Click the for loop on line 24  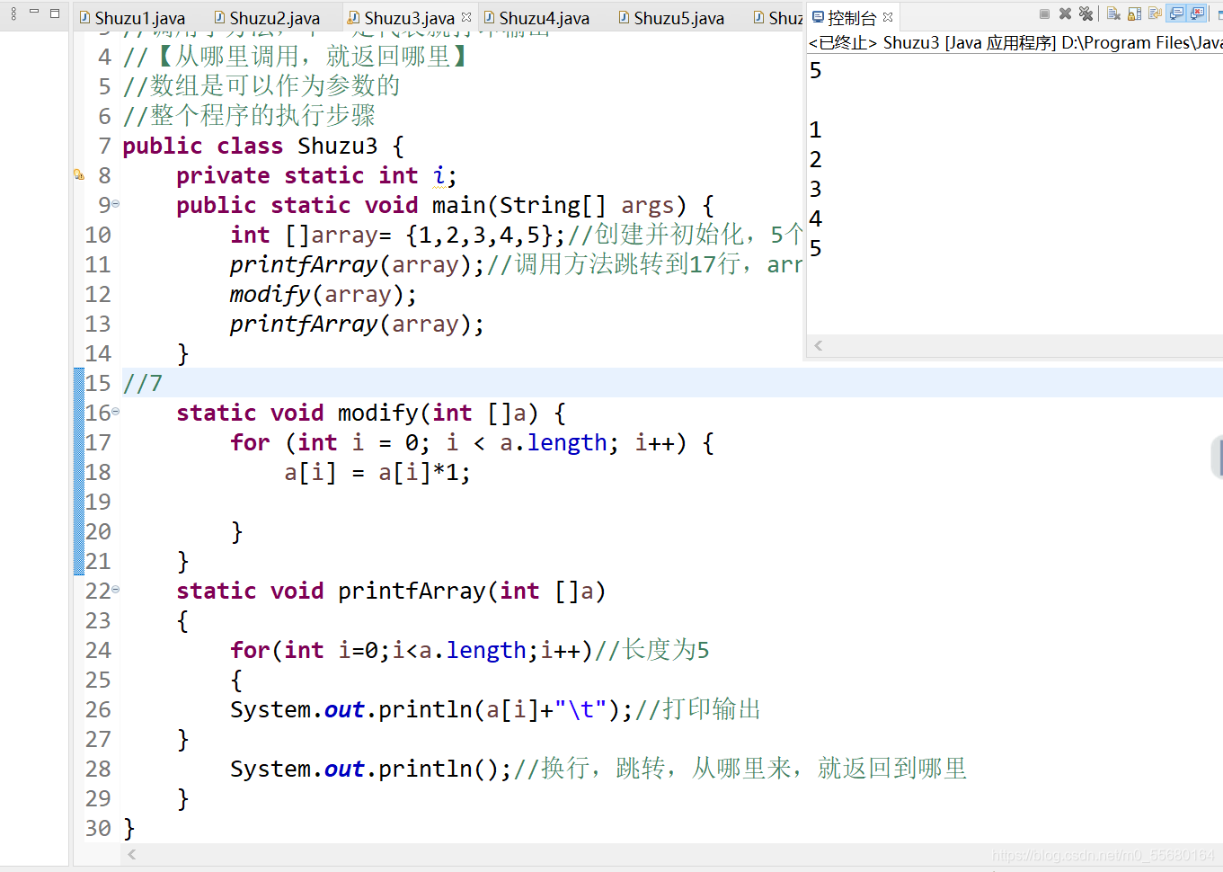pyautogui.click(x=412, y=650)
